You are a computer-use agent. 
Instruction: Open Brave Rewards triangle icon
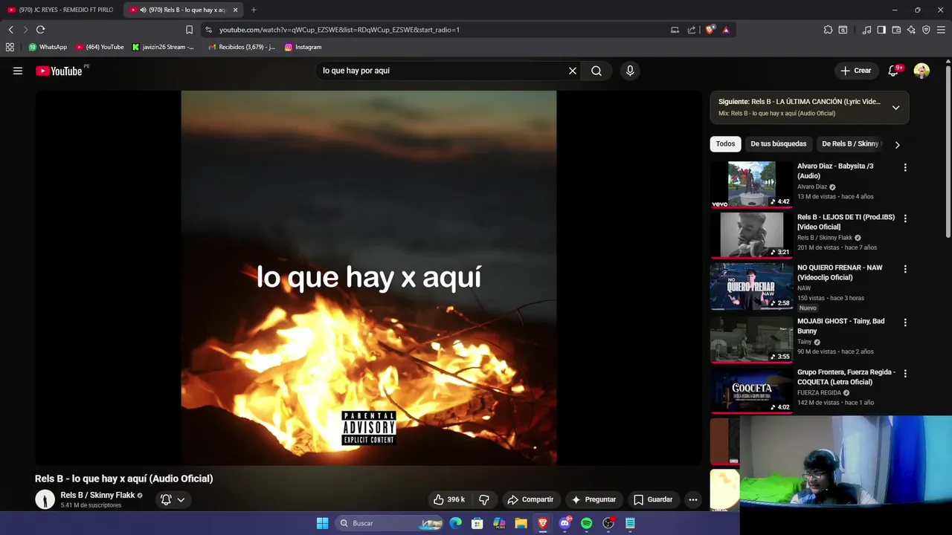point(726,30)
